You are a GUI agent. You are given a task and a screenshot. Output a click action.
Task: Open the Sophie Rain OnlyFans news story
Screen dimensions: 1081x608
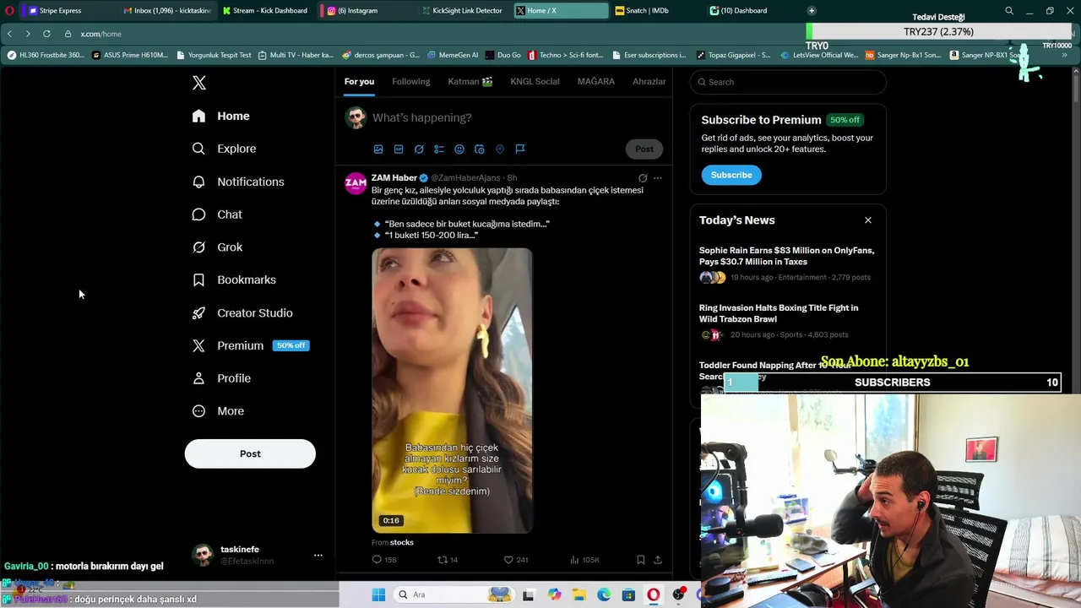coord(786,256)
